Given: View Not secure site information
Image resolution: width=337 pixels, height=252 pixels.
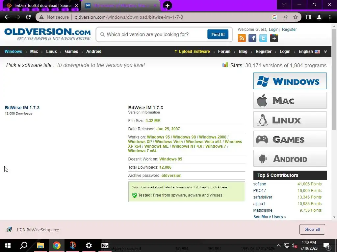Looking at the screenshot, I should point(54,17).
